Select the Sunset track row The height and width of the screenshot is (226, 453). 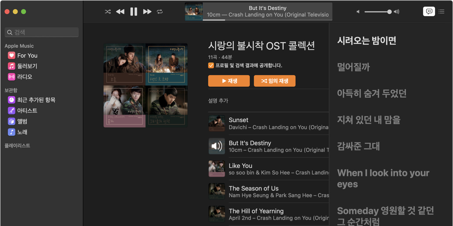point(268,123)
